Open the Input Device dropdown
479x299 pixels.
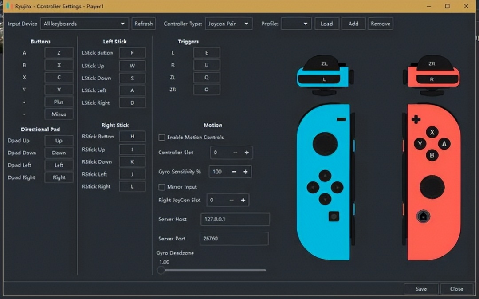tap(84, 24)
